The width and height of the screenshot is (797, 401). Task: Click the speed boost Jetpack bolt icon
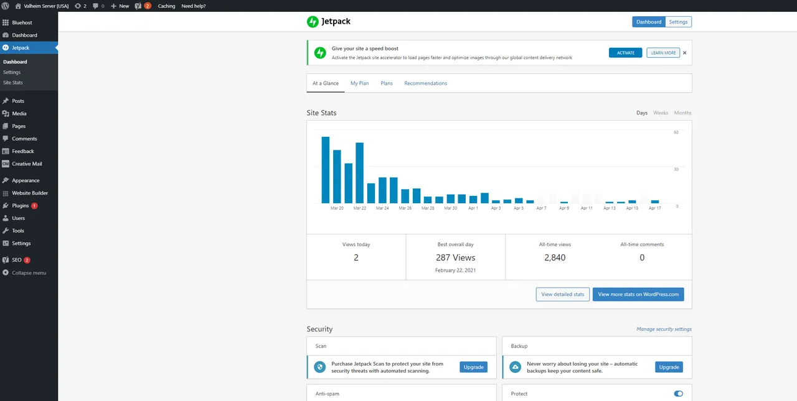(320, 53)
